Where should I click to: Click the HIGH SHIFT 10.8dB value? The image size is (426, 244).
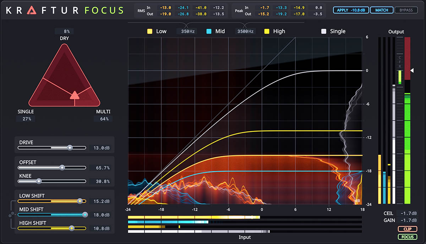pos(100,228)
